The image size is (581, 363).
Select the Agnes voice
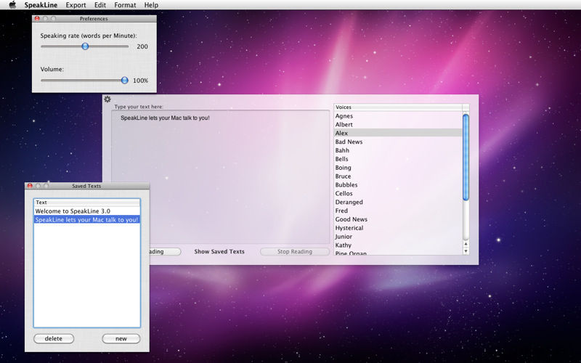[x=398, y=116]
